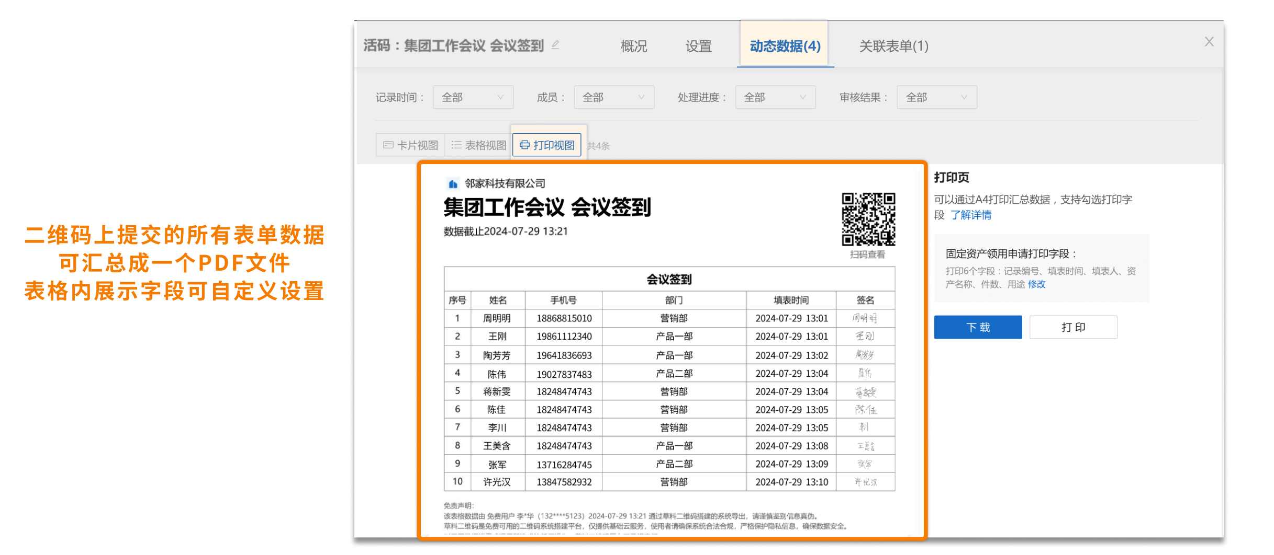Click the 陶芳芳 name cell
The height and width of the screenshot is (555, 1274).
pos(497,355)
